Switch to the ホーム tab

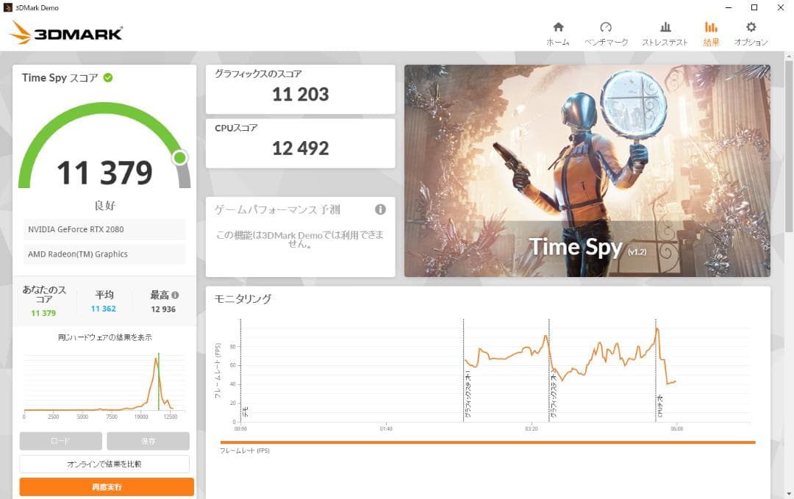558,31
